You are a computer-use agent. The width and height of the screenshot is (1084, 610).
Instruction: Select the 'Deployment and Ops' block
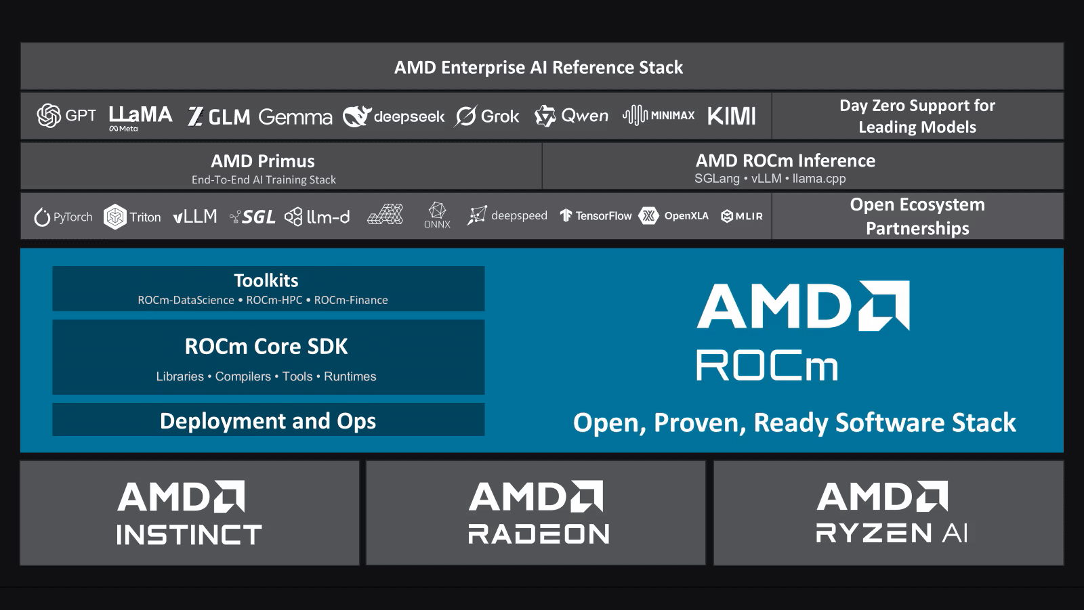pyautogui.click(x=268, y=420)
